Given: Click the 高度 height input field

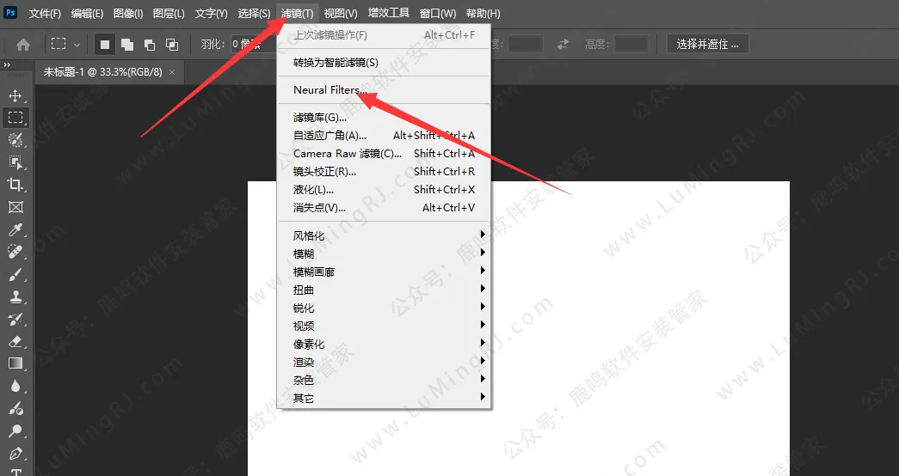Looking at the screenshot, I should 631,44.
